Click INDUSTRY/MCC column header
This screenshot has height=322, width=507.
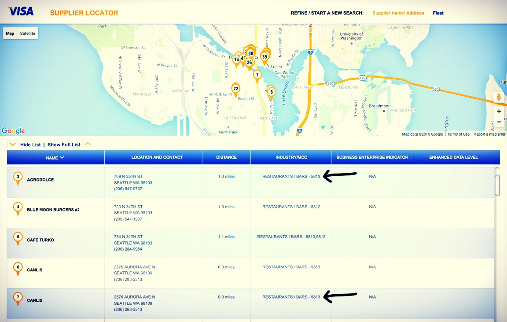click(291, 157)
